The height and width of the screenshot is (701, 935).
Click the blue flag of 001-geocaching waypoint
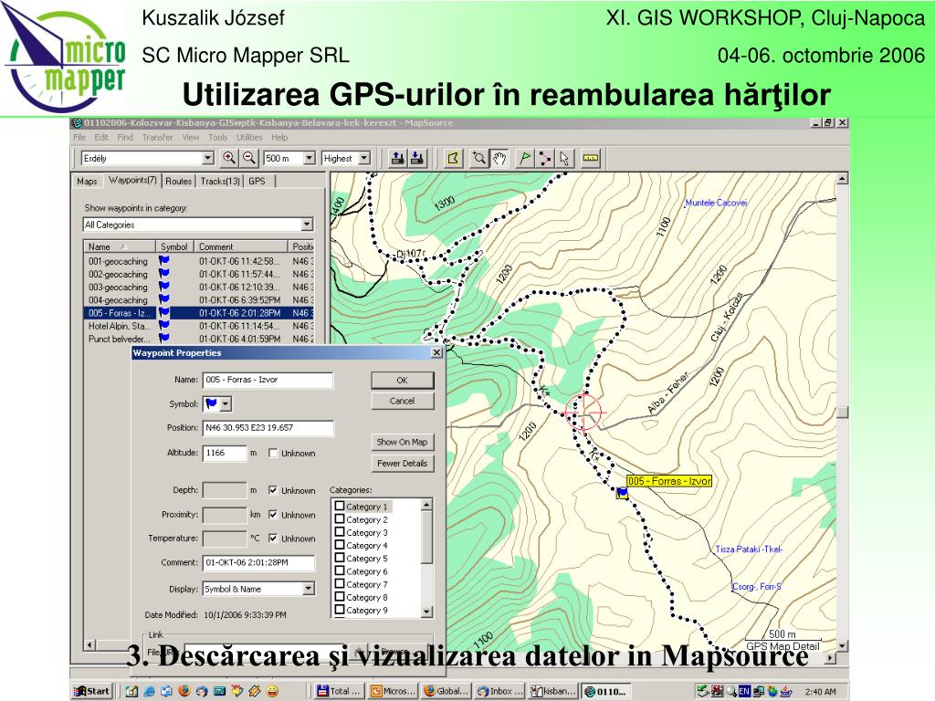click(164, 260)
